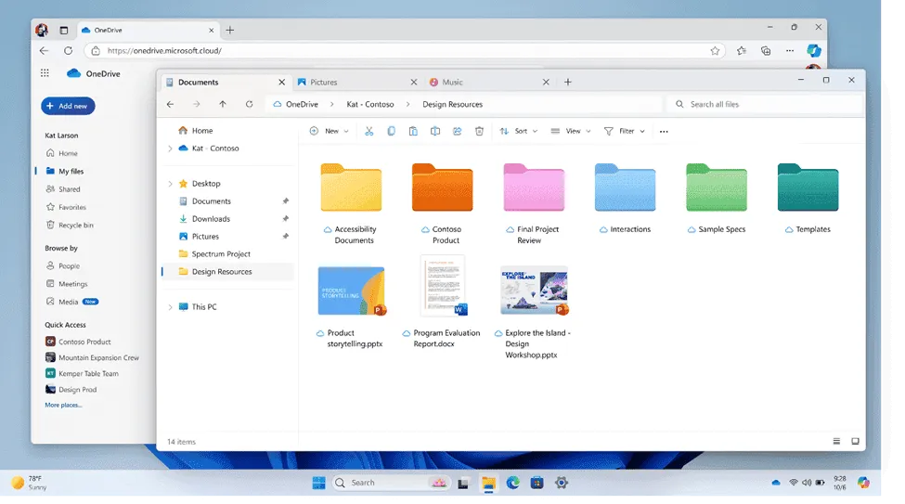Screen dimensions: 905x504
Task: Open Recycle bin in OneDrive web sidebar
Action: [70, 226]
